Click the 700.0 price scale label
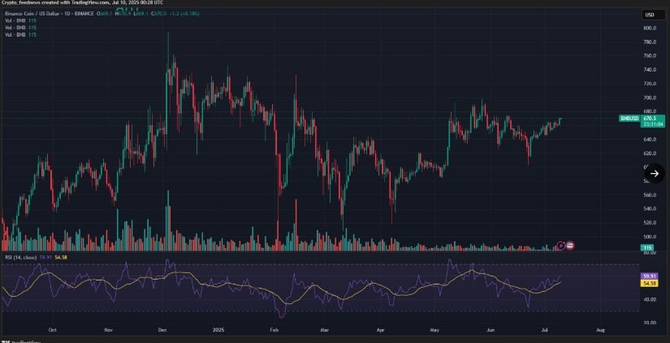 pos(650,98)
